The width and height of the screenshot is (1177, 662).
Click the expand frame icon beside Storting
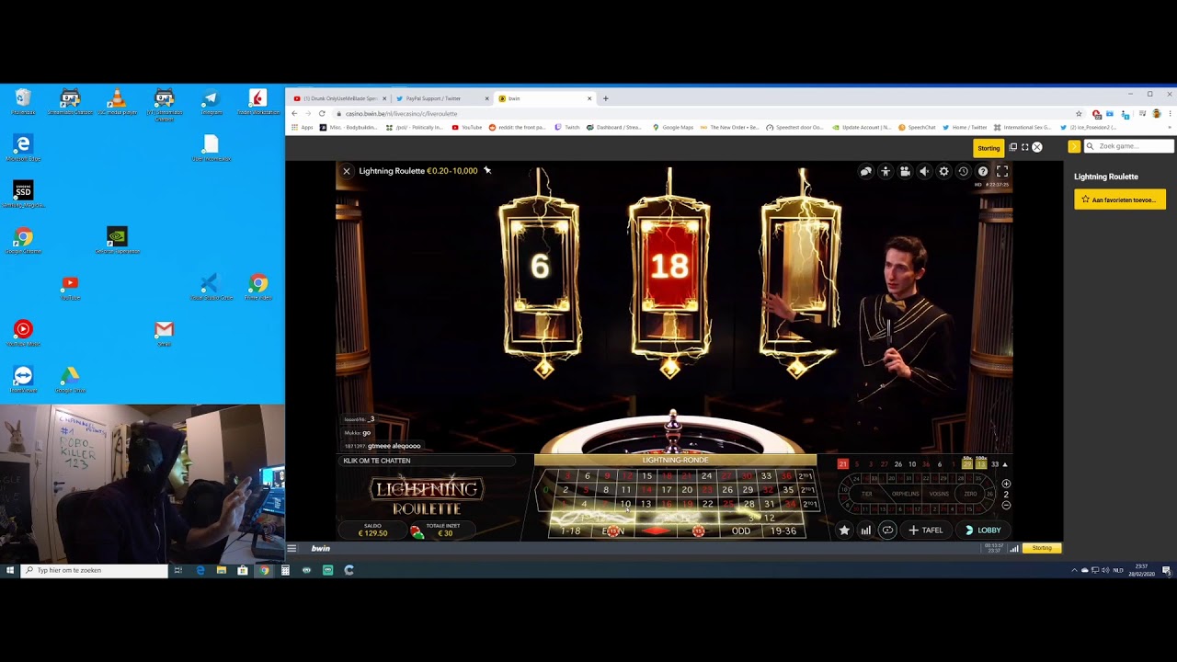(x=1025, y=147)
